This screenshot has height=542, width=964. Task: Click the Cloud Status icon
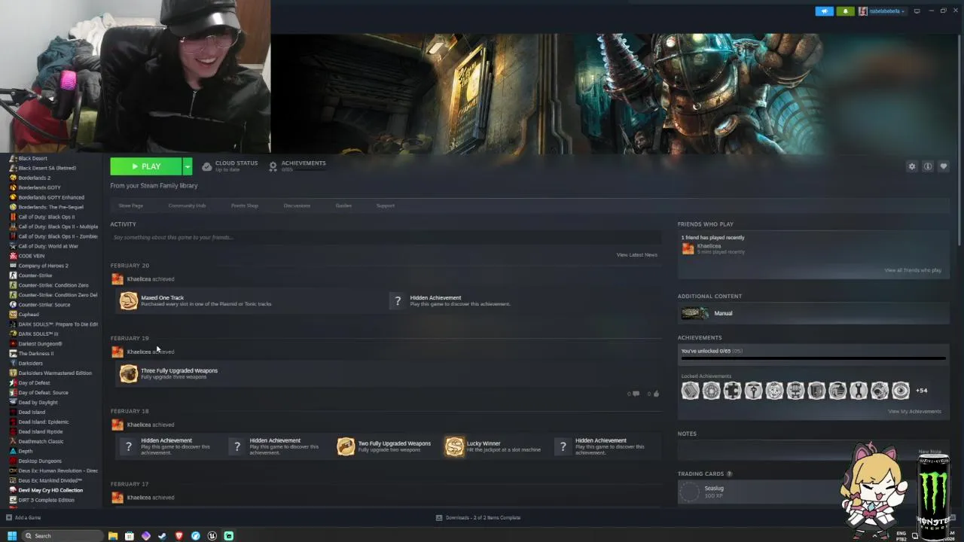(206, 166)
